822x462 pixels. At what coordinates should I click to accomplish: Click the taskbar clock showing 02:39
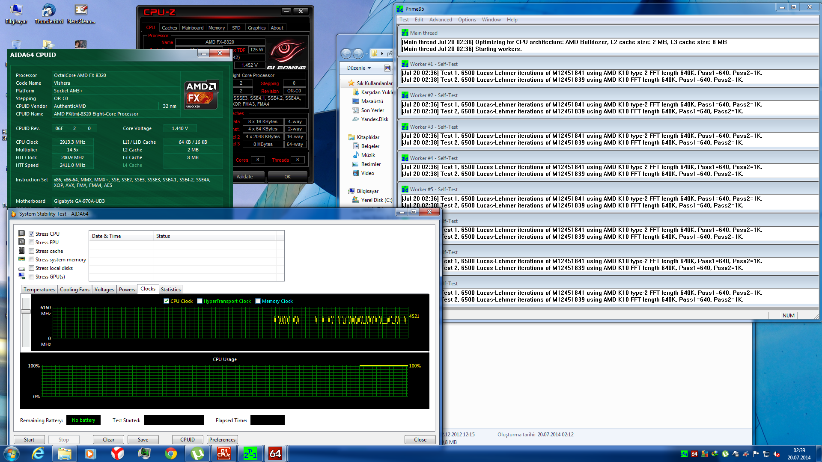click(x=799, y=454)
